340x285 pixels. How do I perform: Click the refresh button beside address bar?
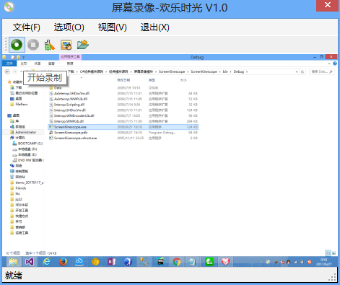pyautogui.click(x=302, y=71)
